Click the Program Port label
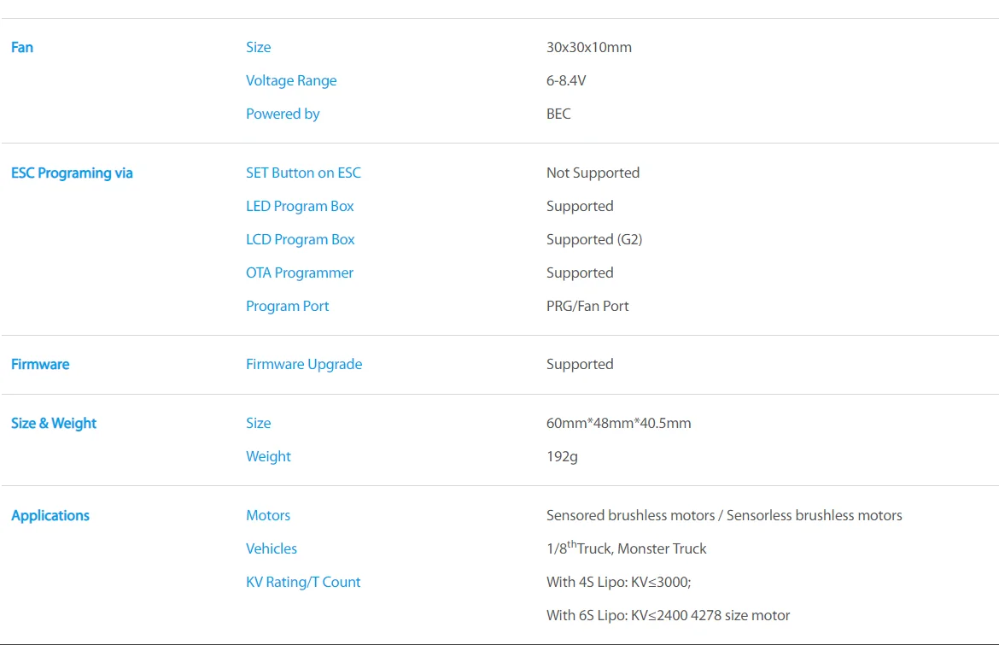The image size is (999, 645). pyautogui.click(x=288, y=306)
